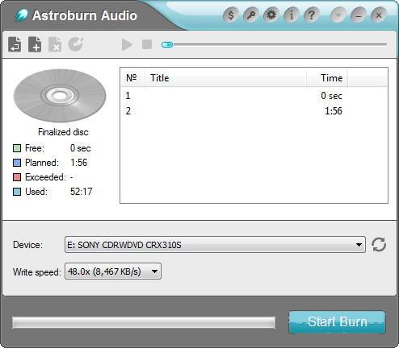Click the Time column header
Image resolution: width=399 pixels, height=348 pixels.
[x=327, y=77]
